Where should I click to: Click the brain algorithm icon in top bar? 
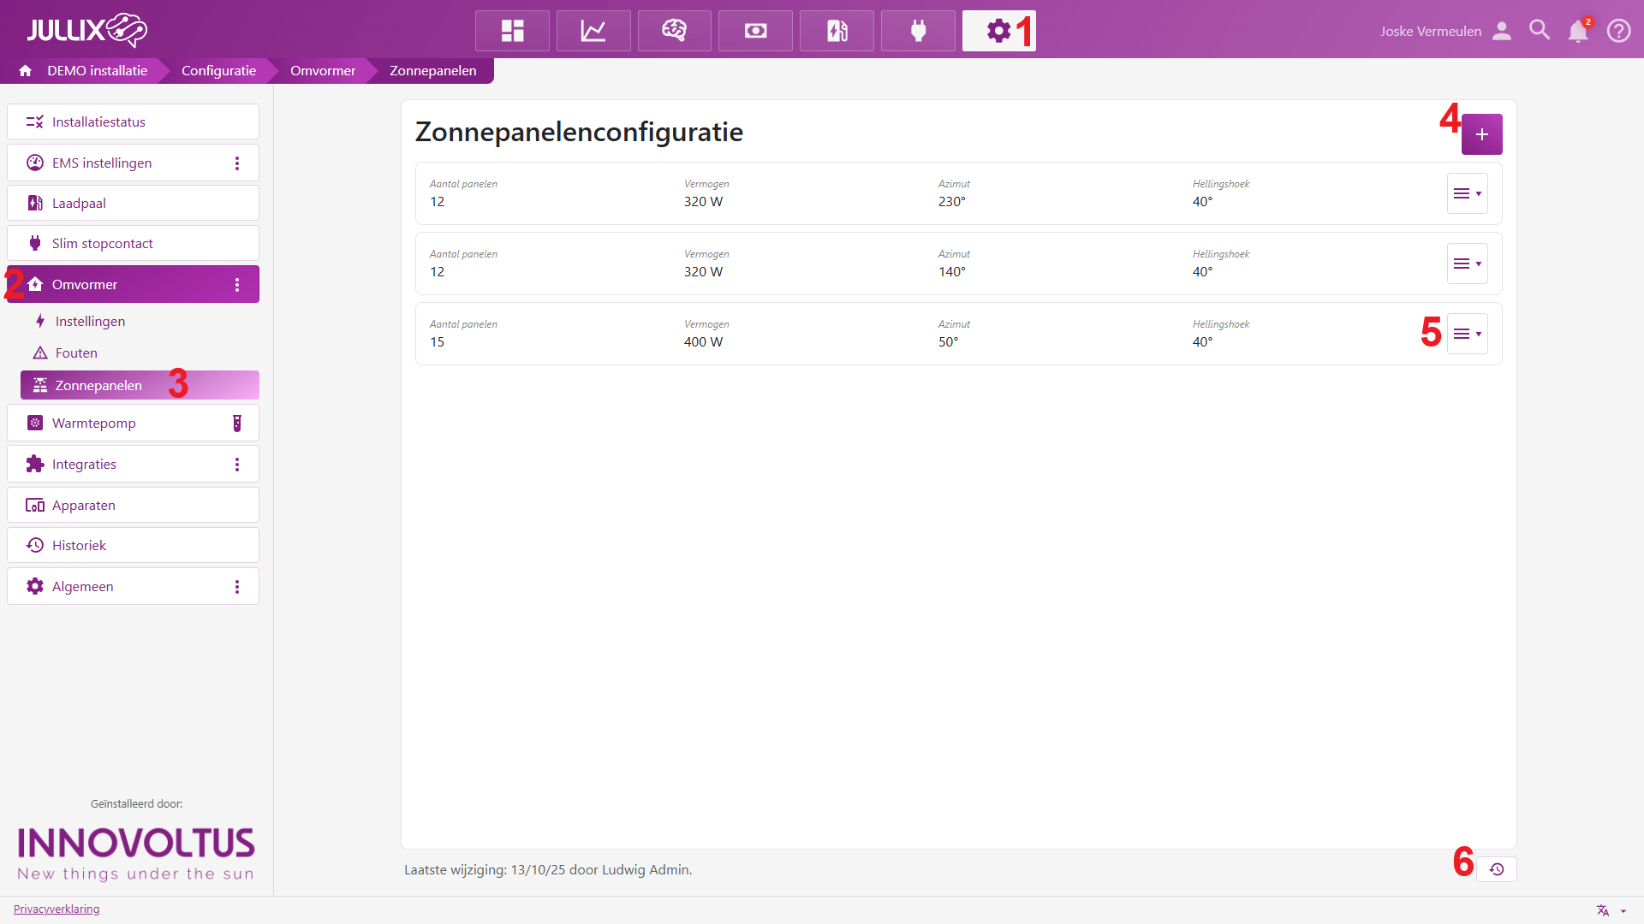674,31
